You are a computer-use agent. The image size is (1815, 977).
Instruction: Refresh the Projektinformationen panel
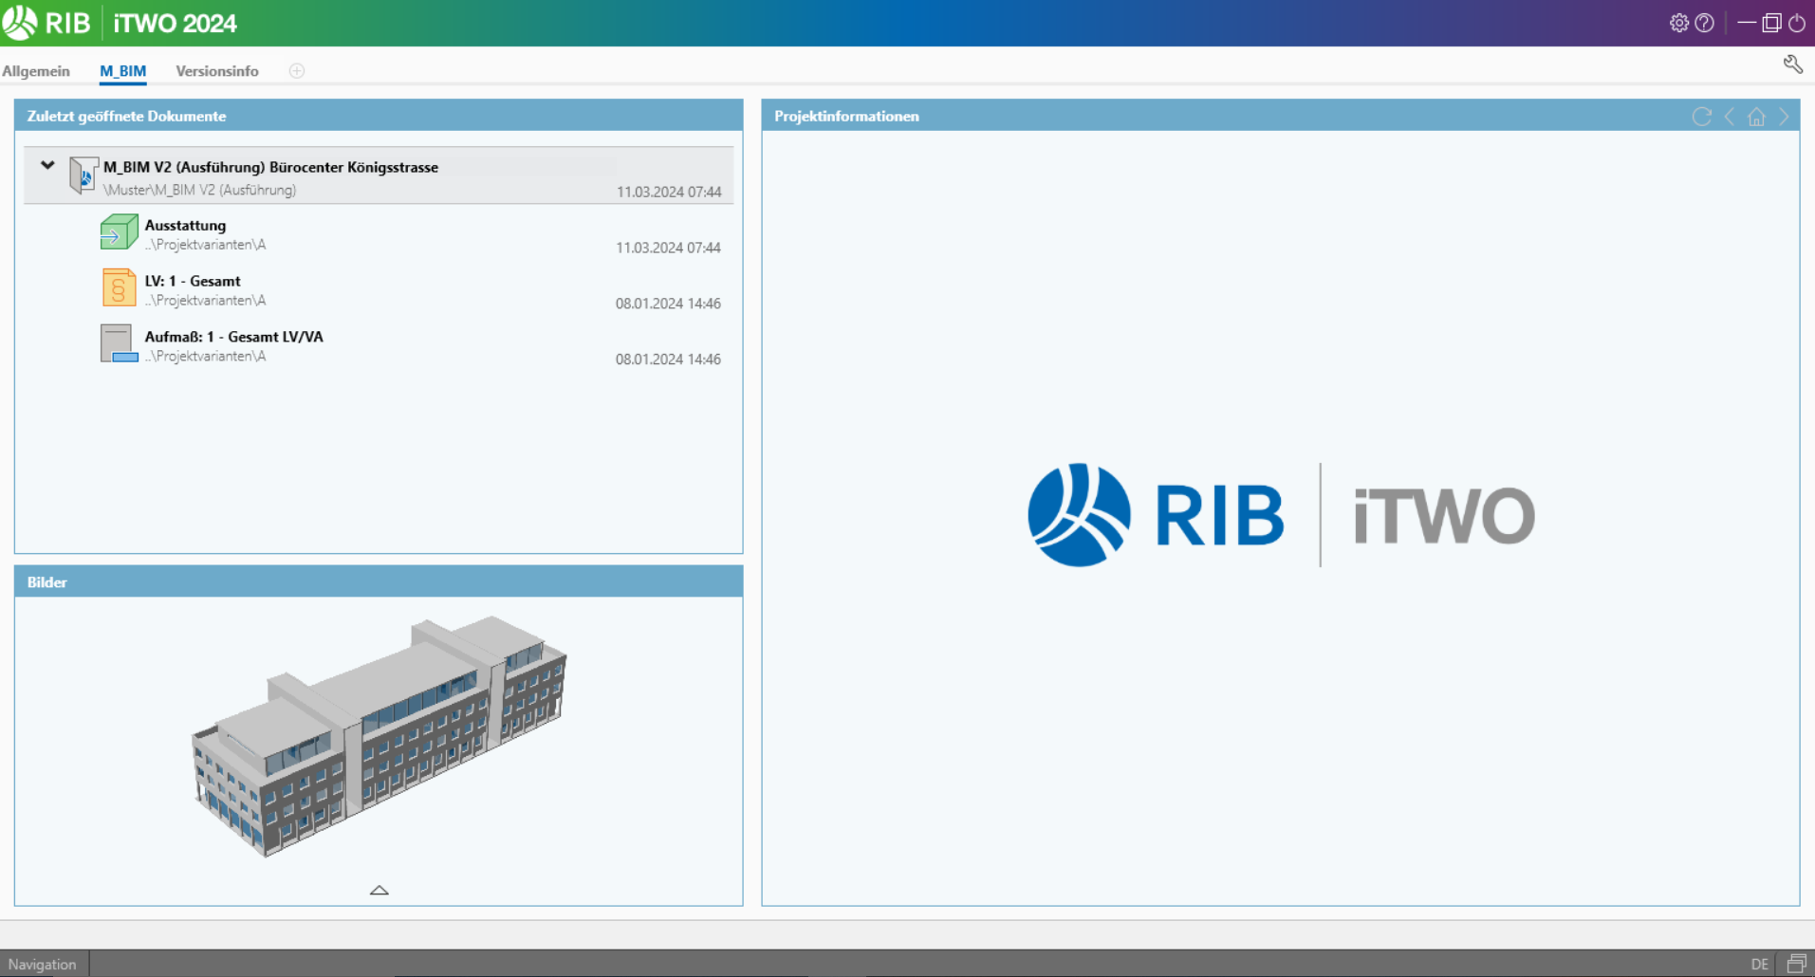(x=1702, y=116)
